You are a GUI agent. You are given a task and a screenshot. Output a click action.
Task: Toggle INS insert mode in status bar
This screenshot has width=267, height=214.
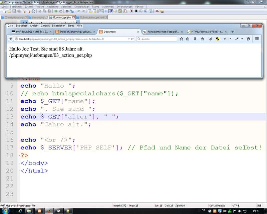point(259,205)
